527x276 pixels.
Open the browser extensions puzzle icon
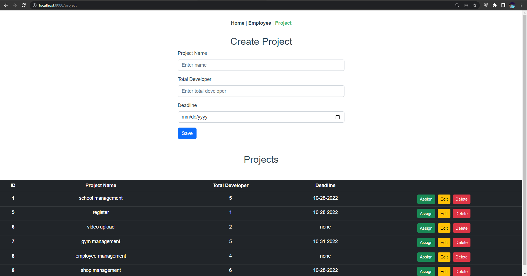click(495, 5)
